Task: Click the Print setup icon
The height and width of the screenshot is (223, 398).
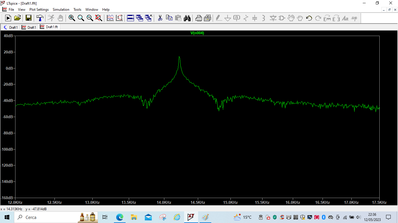Action: (207, 18)
